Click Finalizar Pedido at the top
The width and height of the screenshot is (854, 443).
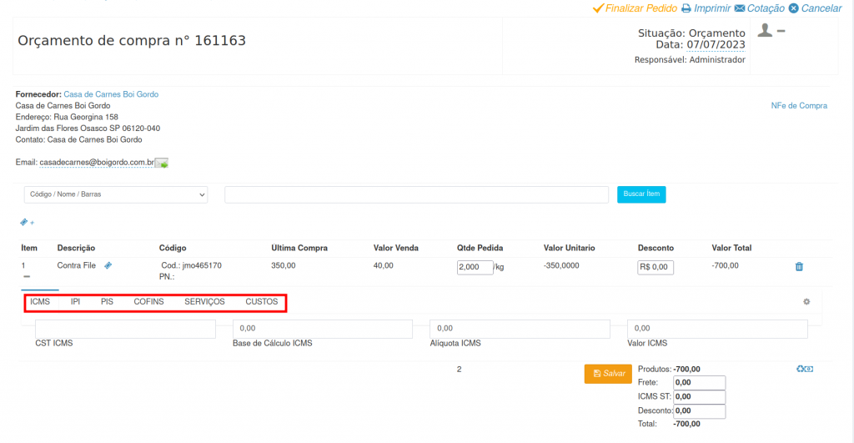tap(634, 8)
